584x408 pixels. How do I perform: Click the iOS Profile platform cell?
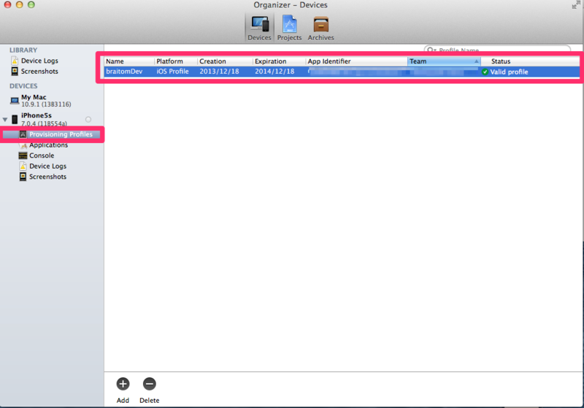pyautogui.click(x=172, y=72)
